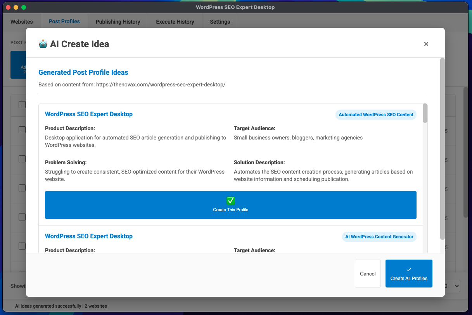Go to the Execute History tab
This screenshot has height=315, width=472.
(175, 22)
